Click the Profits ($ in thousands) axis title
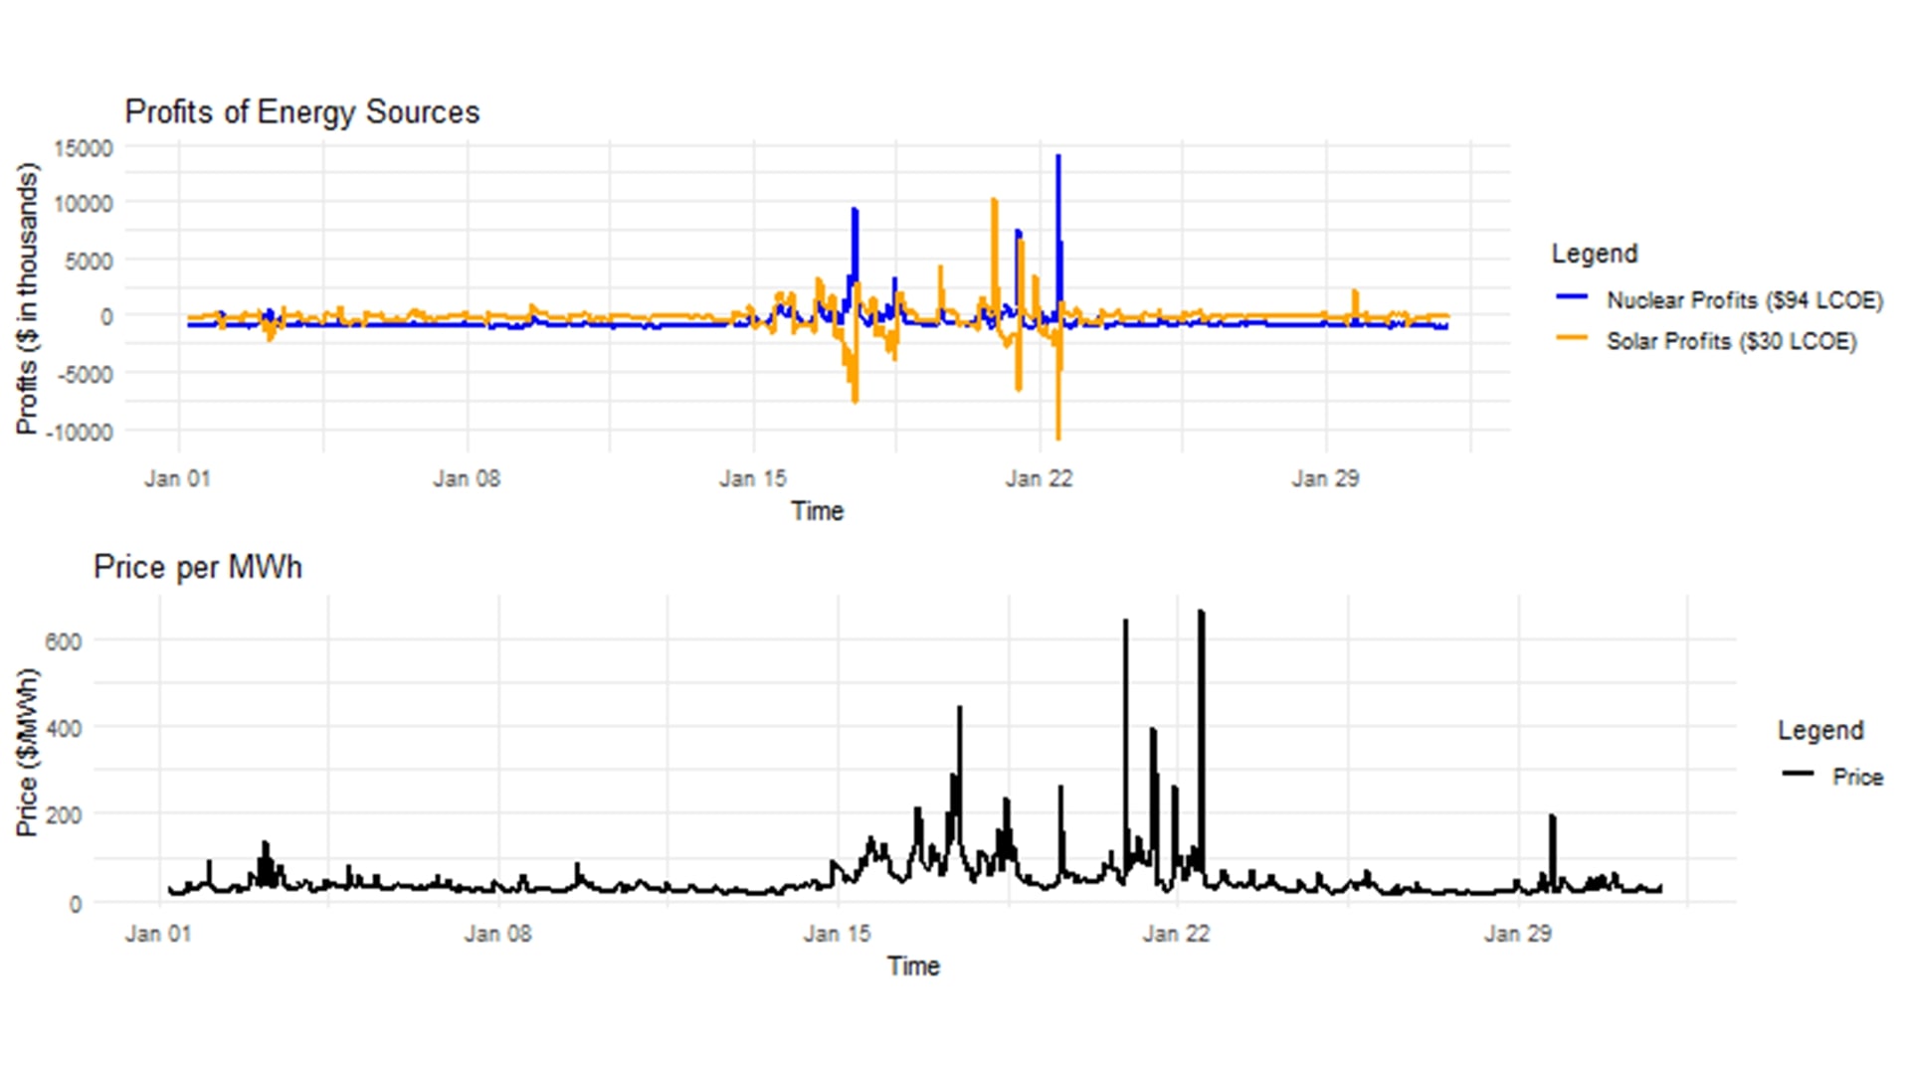Image resolution: width=1910 pixels, height=1074 pixels. click(x=27, y=298)
